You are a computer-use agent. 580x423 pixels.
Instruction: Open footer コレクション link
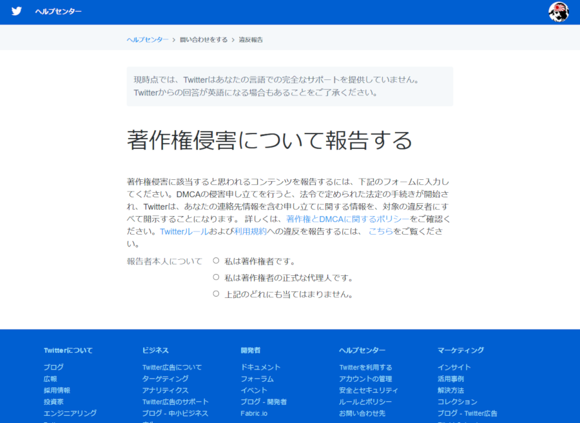click(458, 402)
